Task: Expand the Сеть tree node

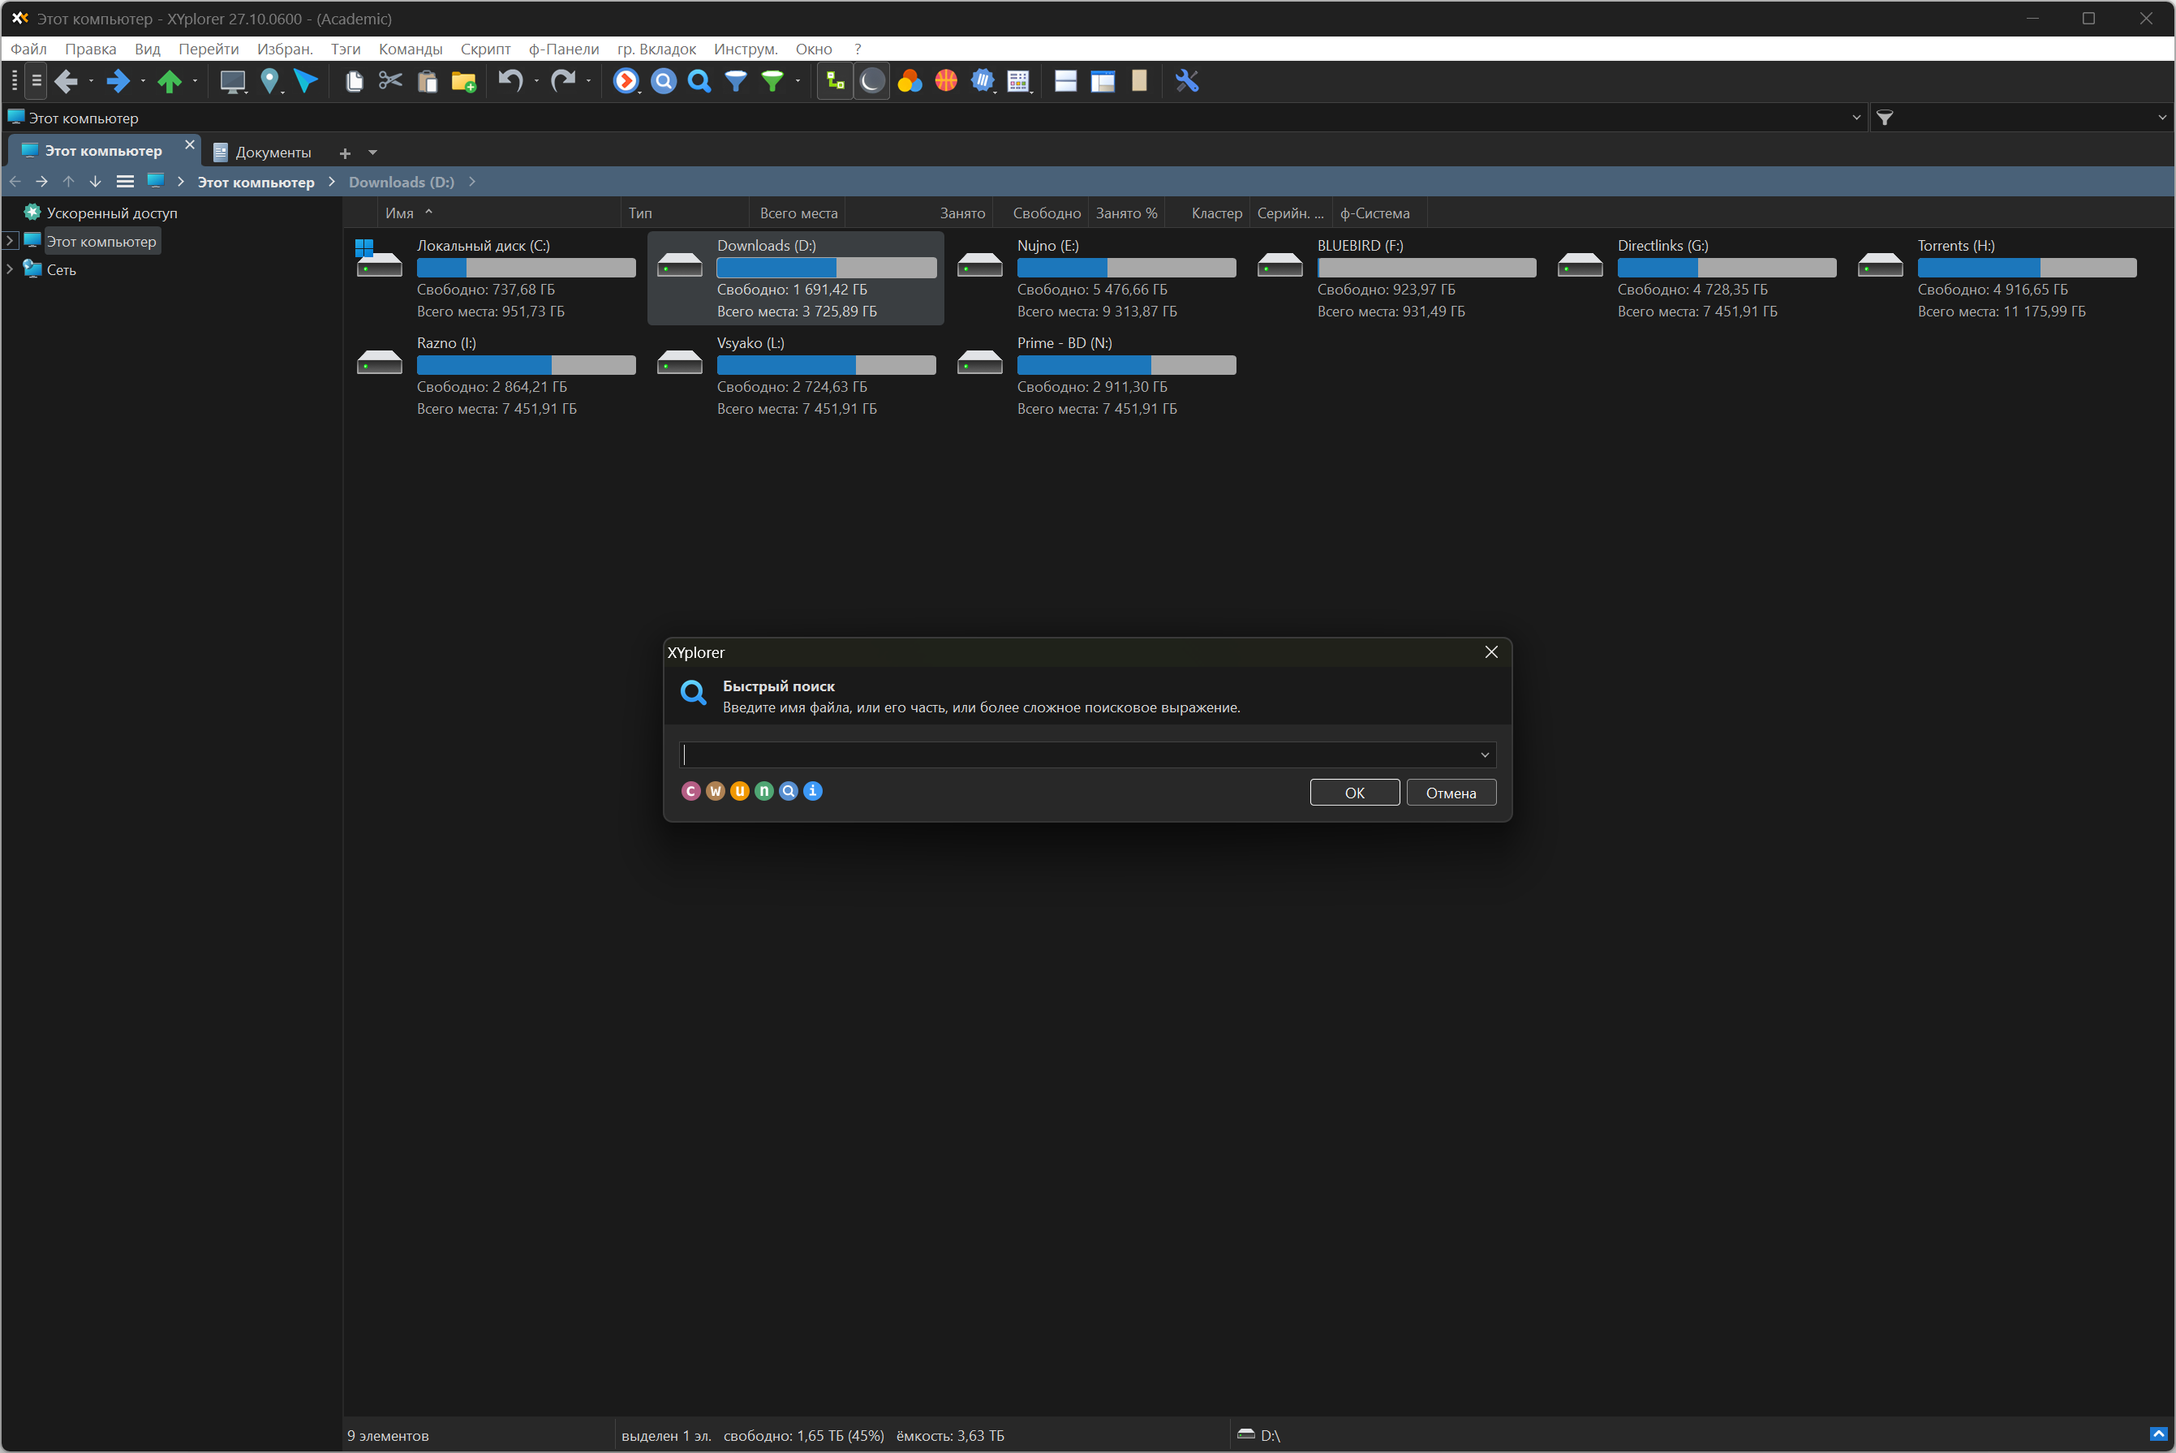Action: (x=9, y=269)
